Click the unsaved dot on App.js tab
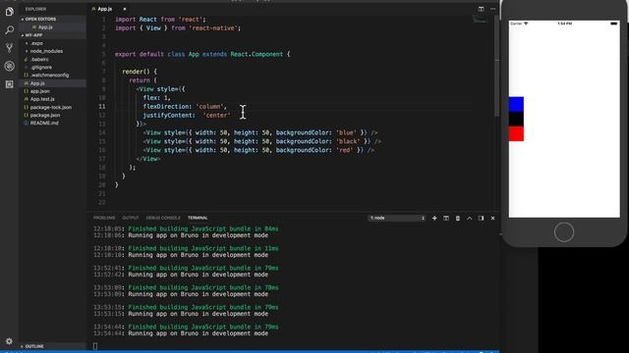This screenshot has height=353, width=629. point(125,9)
